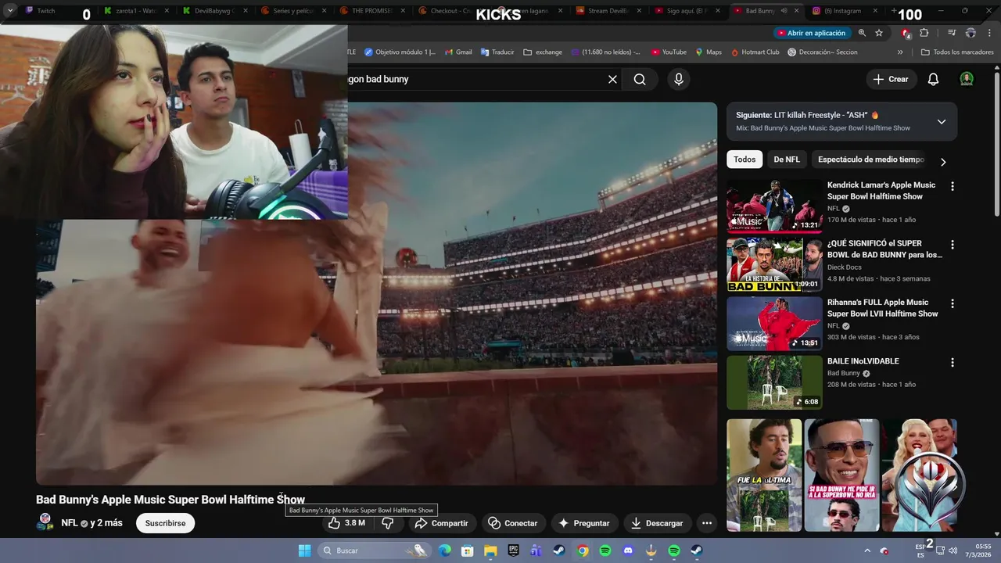Open options for Rihanna's FULL video
1001x563 pixels.
[x=953, y=303]
